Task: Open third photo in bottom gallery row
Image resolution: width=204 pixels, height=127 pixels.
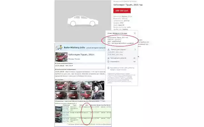Action: pyautogui.click(x=86, y=95)
